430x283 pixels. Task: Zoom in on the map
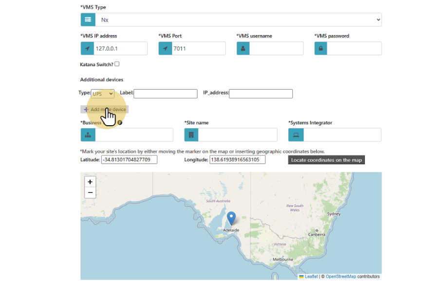(90, 182)
